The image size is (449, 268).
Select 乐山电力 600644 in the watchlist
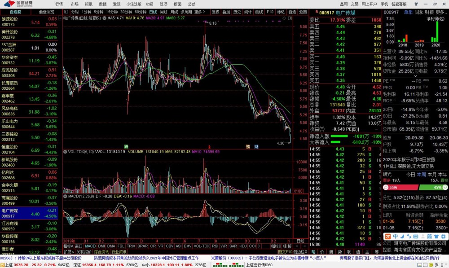(29, 124)
